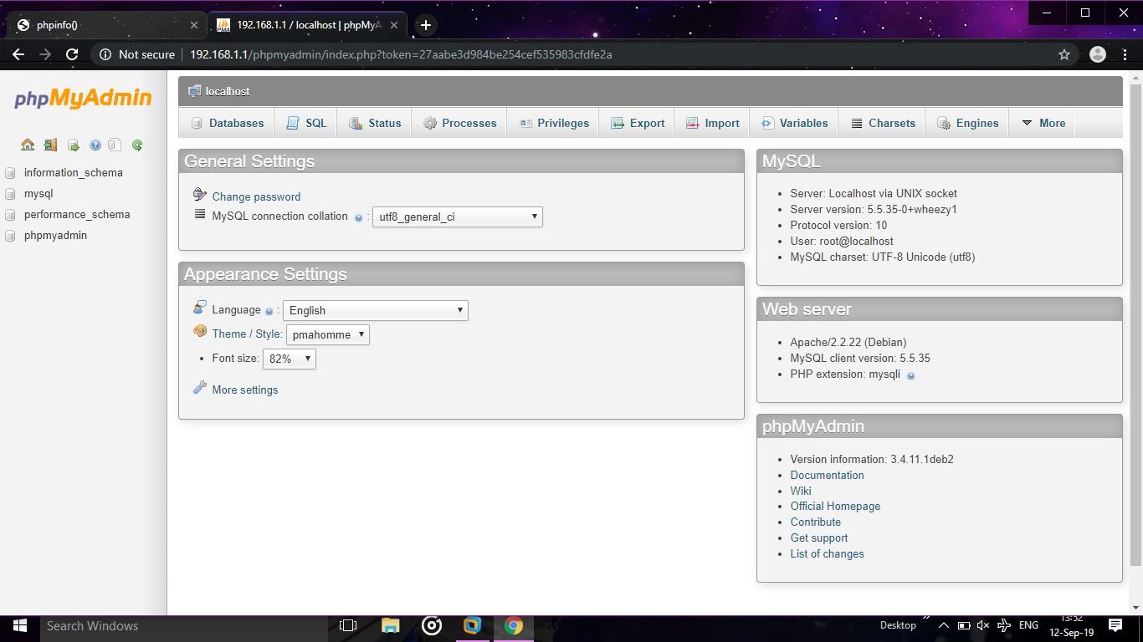
Task: Open the List of changes link
Action: tap(827, 553)
